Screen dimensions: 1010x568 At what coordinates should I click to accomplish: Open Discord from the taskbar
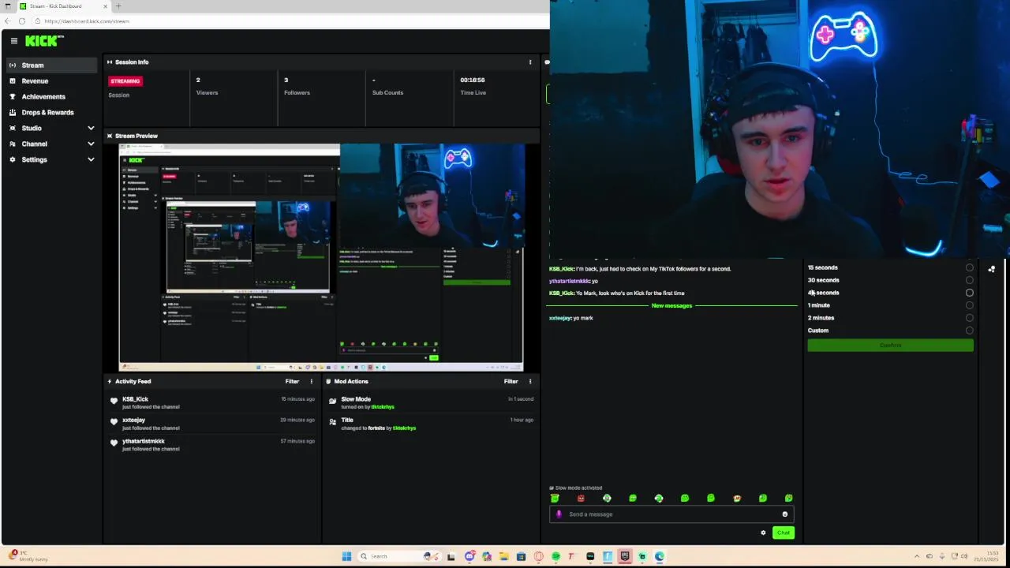469,556
